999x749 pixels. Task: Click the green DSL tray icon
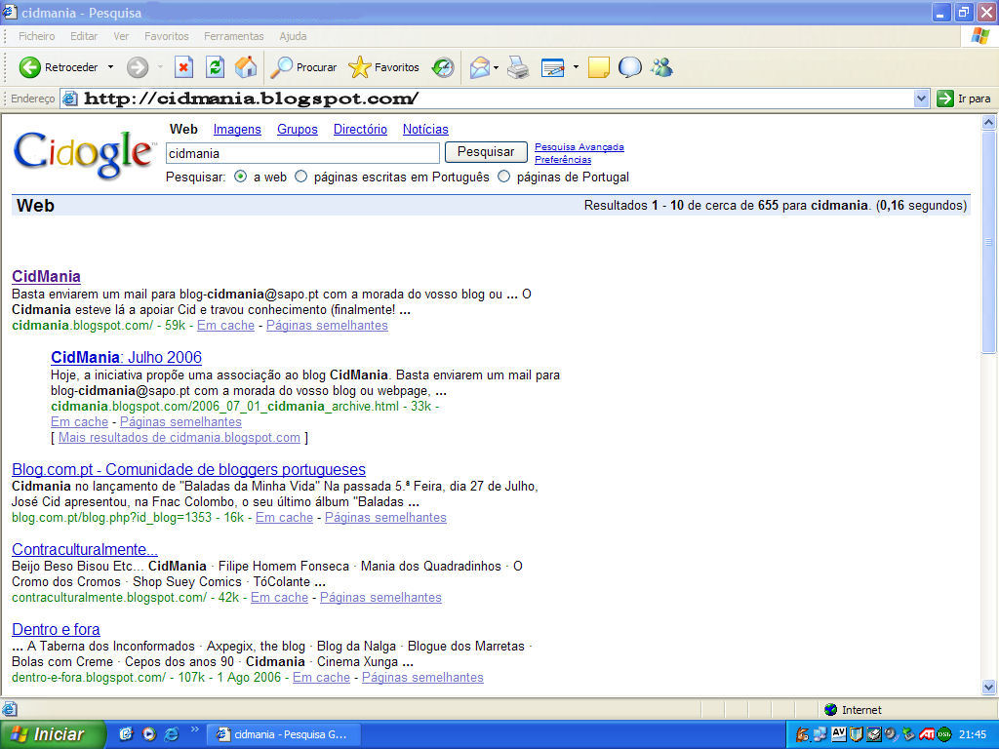(x=944, y=734)
